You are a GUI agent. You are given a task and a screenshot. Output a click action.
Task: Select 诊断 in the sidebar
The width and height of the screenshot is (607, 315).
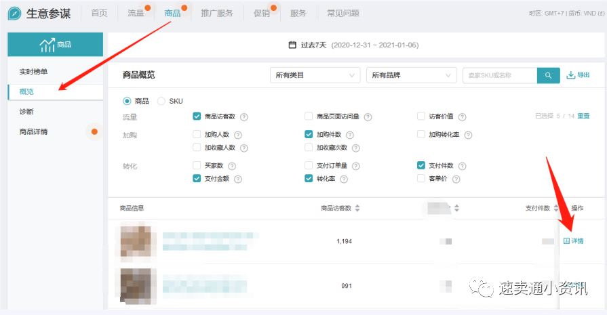point(56,112)
